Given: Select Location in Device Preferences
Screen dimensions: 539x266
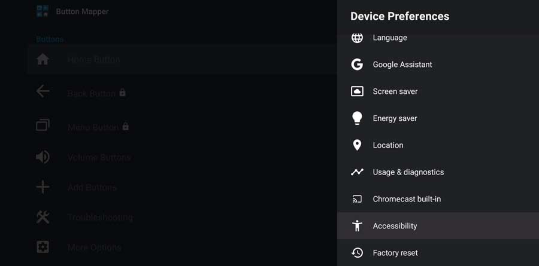Looking at the screenshot, I should coord(438,145).
